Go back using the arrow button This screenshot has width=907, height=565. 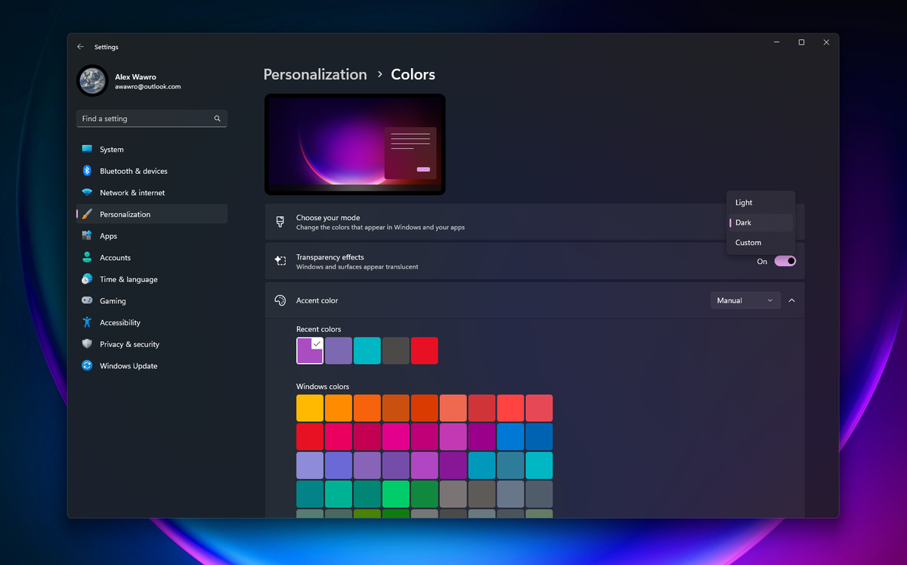80,46
